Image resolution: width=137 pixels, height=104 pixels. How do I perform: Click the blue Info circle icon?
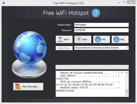point(98,39)
